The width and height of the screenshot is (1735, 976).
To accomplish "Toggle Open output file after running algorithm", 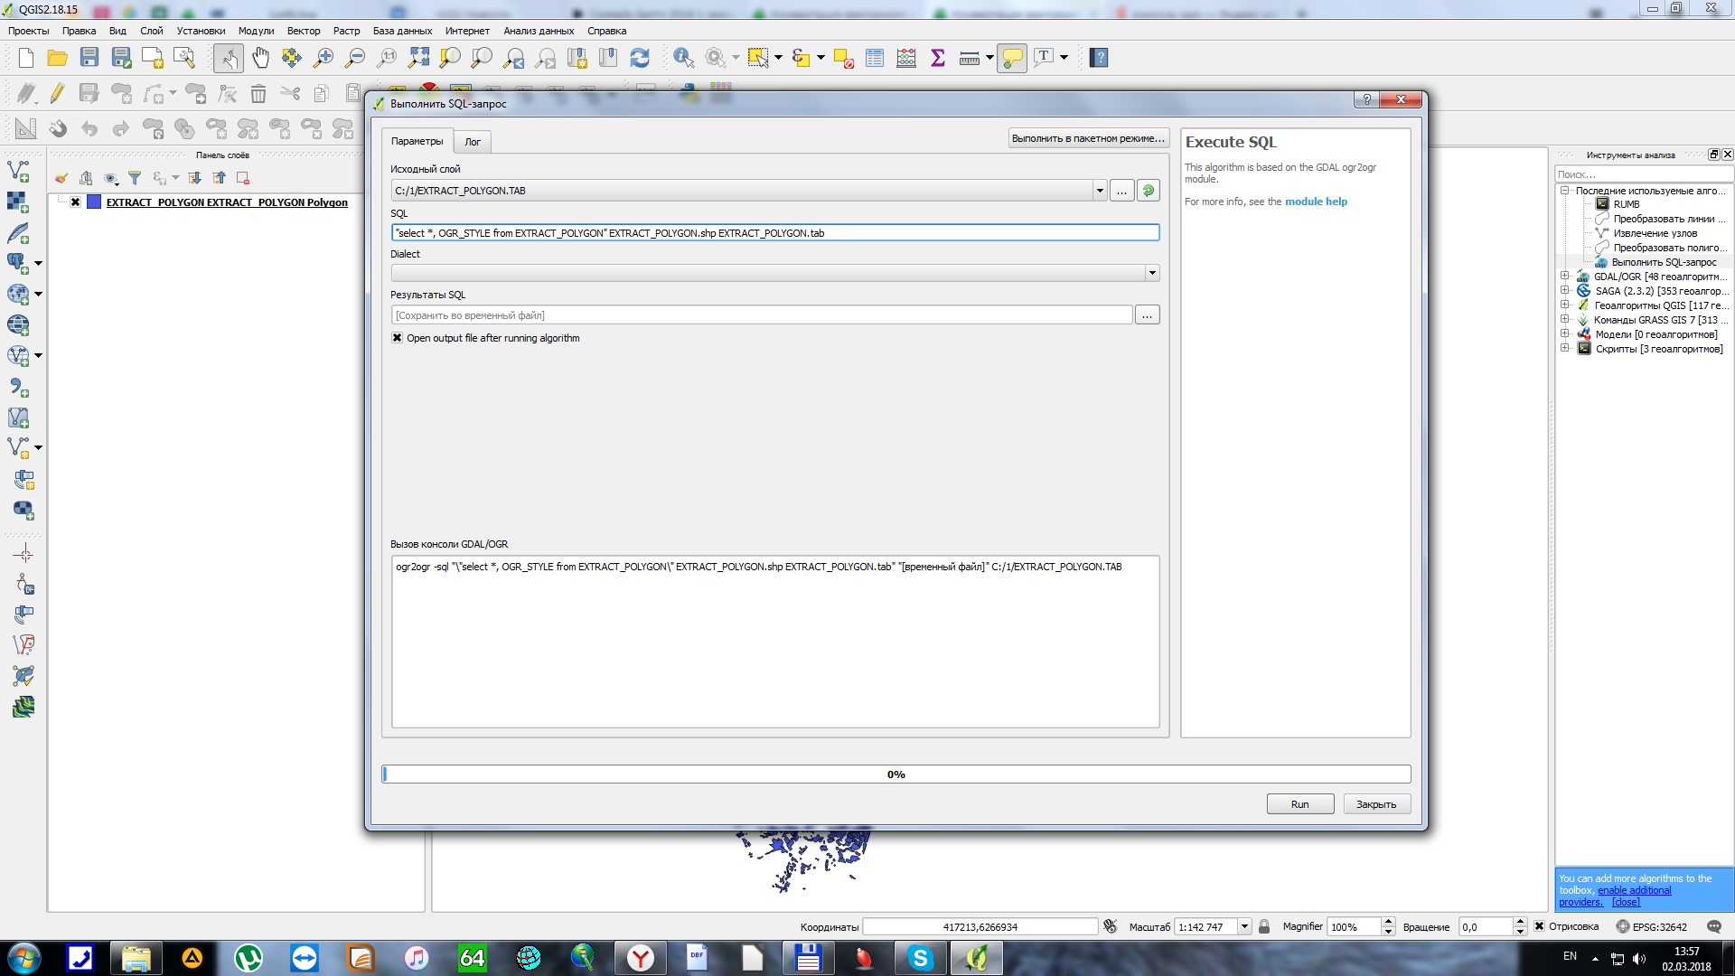I will (x=397, y=338).
